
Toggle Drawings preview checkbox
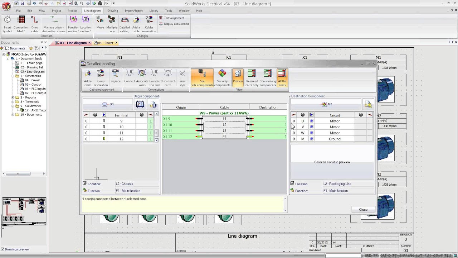point(3,249)
